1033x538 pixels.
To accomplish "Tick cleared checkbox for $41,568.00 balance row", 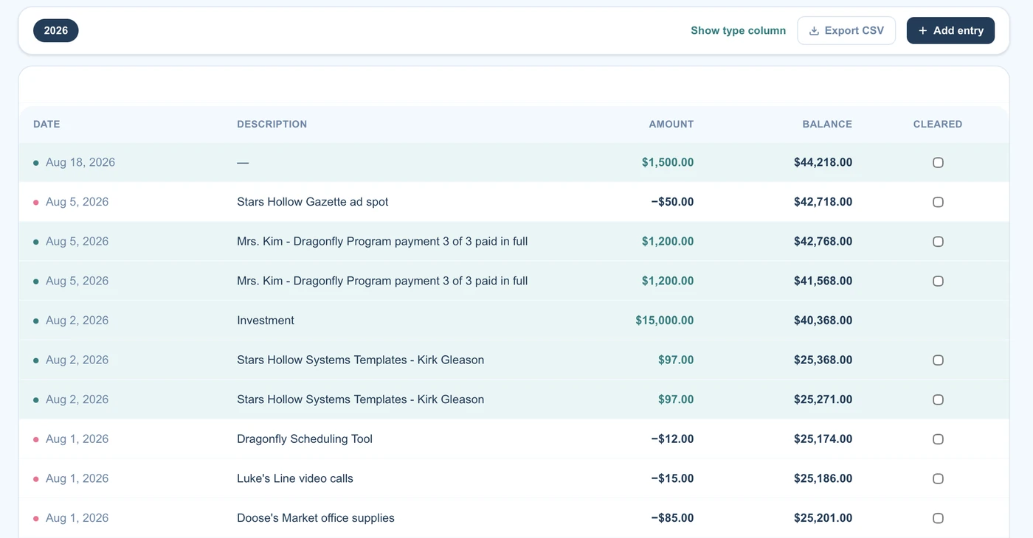I will [x=938, y=281].
